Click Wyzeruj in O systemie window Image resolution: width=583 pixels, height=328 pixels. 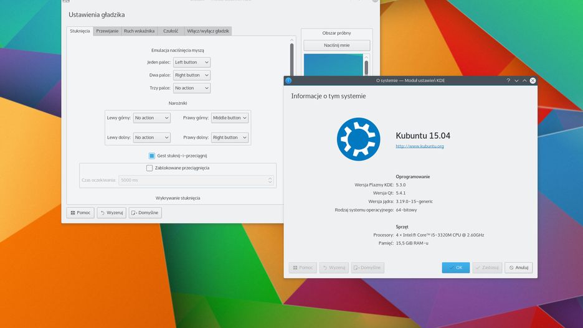(x=334, y=268)
